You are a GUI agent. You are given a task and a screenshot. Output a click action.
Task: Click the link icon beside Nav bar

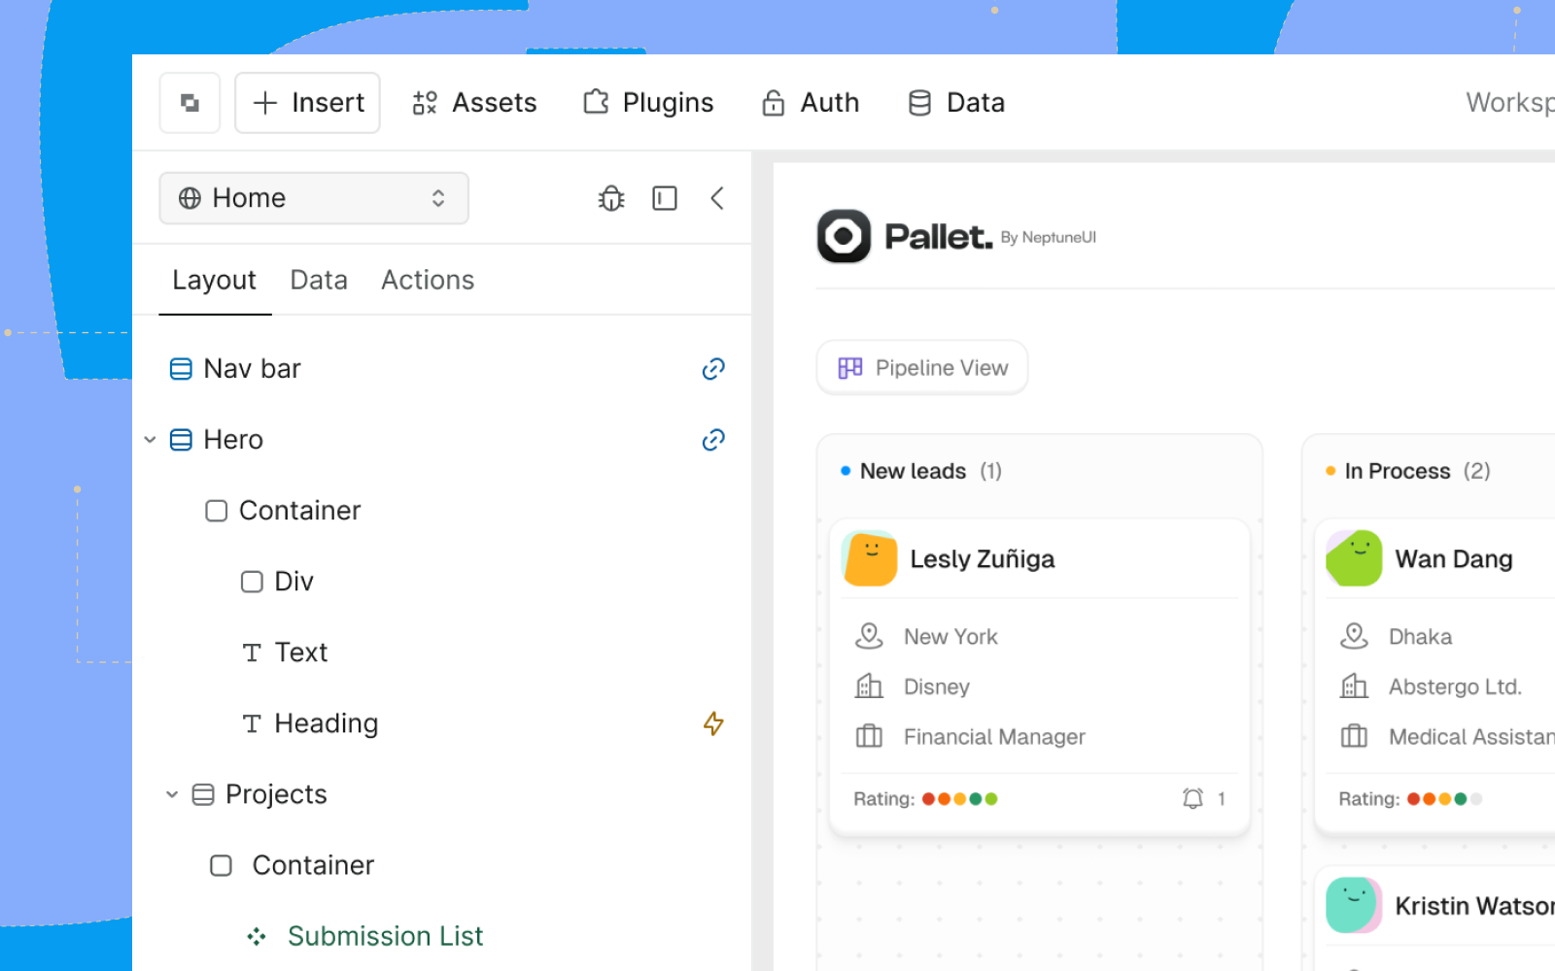(713, 369)
